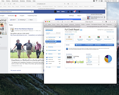
Task: Click Share button on Facebook page
Action: pos(30,20)
